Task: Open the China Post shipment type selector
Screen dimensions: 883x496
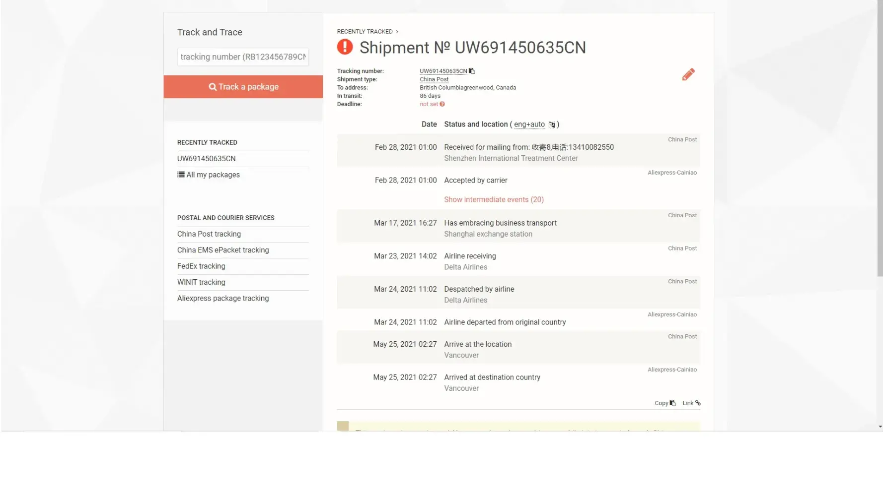Action: [x=434, y=79]
